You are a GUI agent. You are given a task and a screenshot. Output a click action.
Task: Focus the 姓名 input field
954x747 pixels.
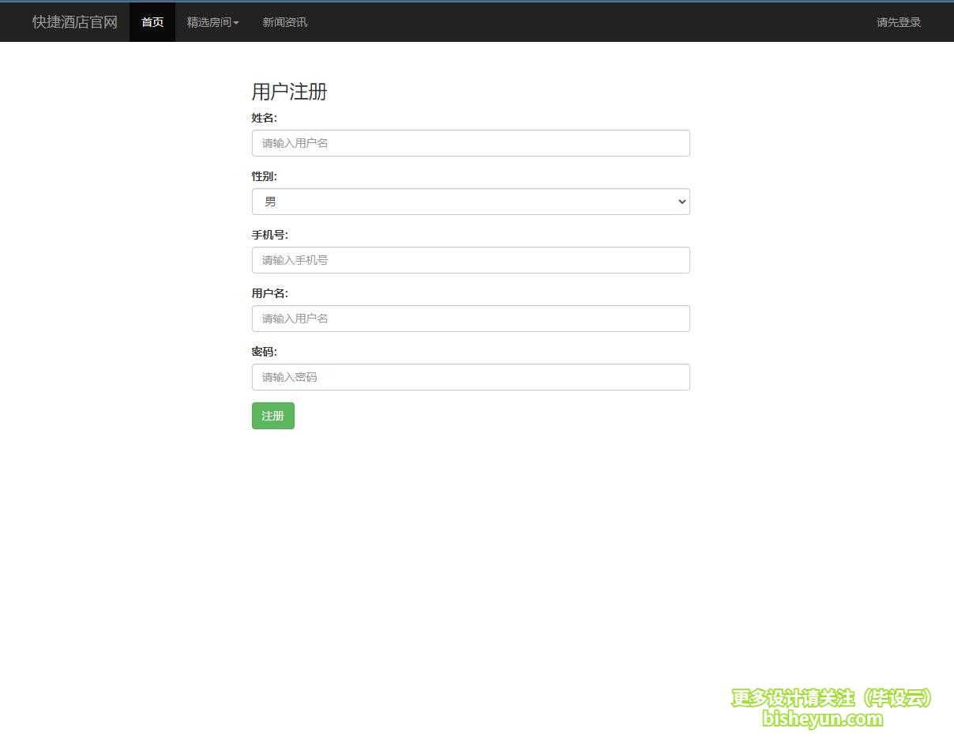tap(471, 143)
